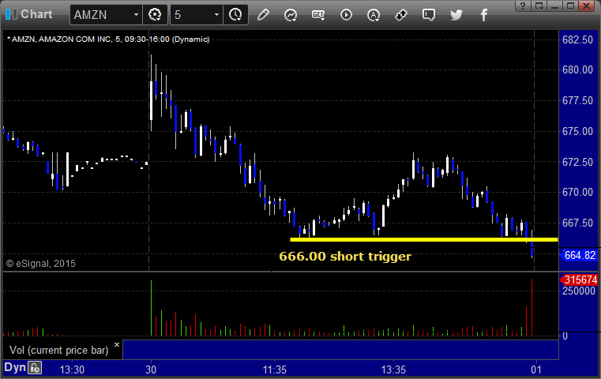The width and height of the screenshot is (601, 379).
Task: Open the symbol settings gear menu
Action: [x=155, y=15]
